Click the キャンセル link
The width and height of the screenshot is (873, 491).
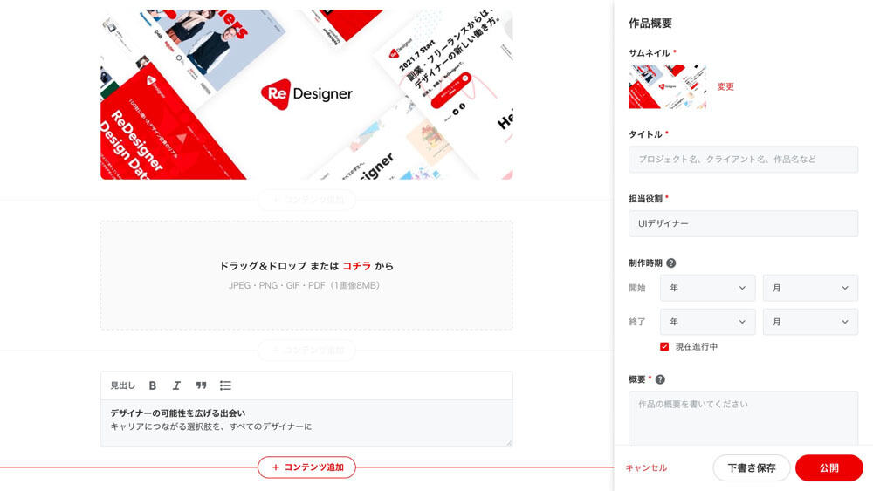tap(646, 467)
